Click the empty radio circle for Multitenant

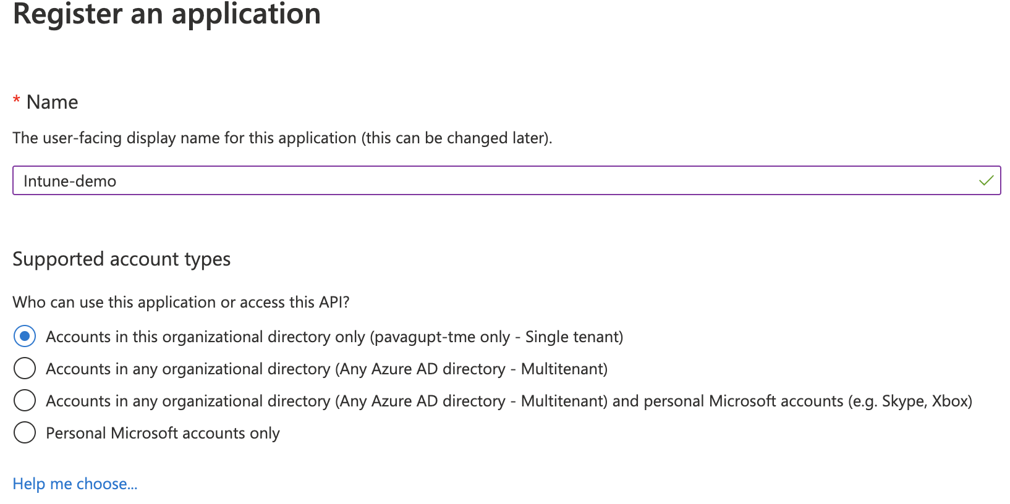coord(24,368)
